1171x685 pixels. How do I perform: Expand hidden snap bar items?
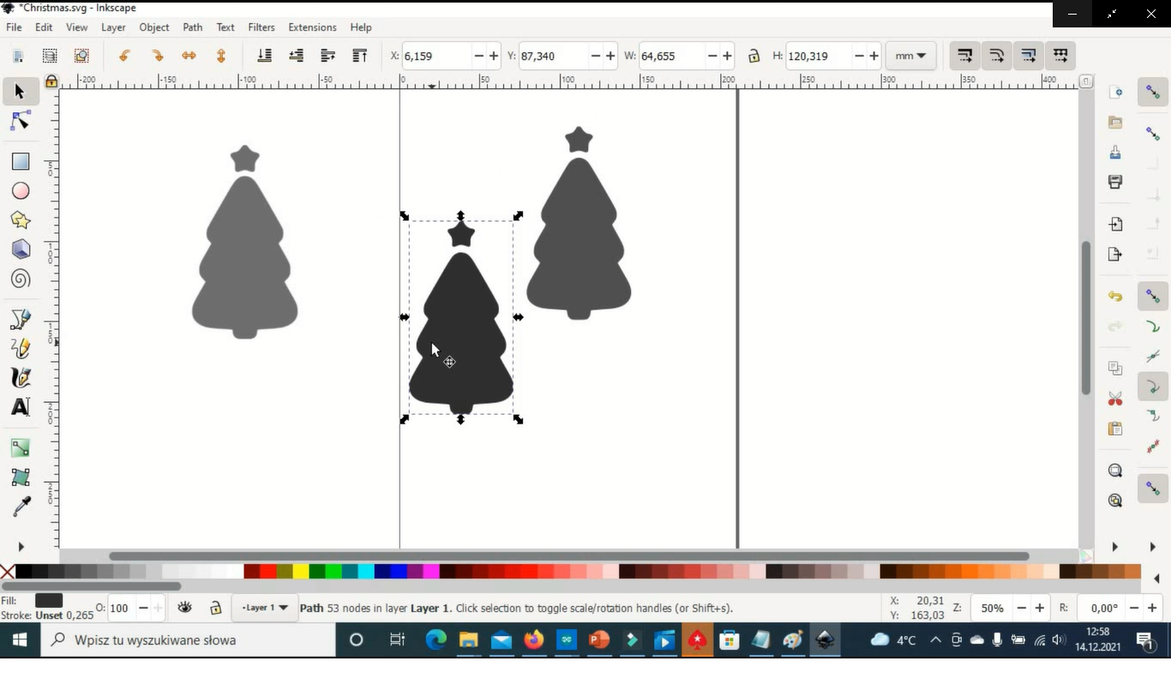pyautogui.click(x=1153, y=546)
